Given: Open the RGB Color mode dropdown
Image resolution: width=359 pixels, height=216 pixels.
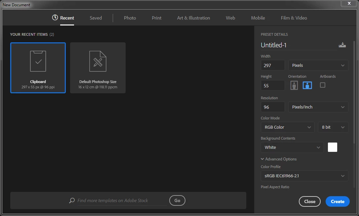Looking at the screenshot, I should click(288, 127).
